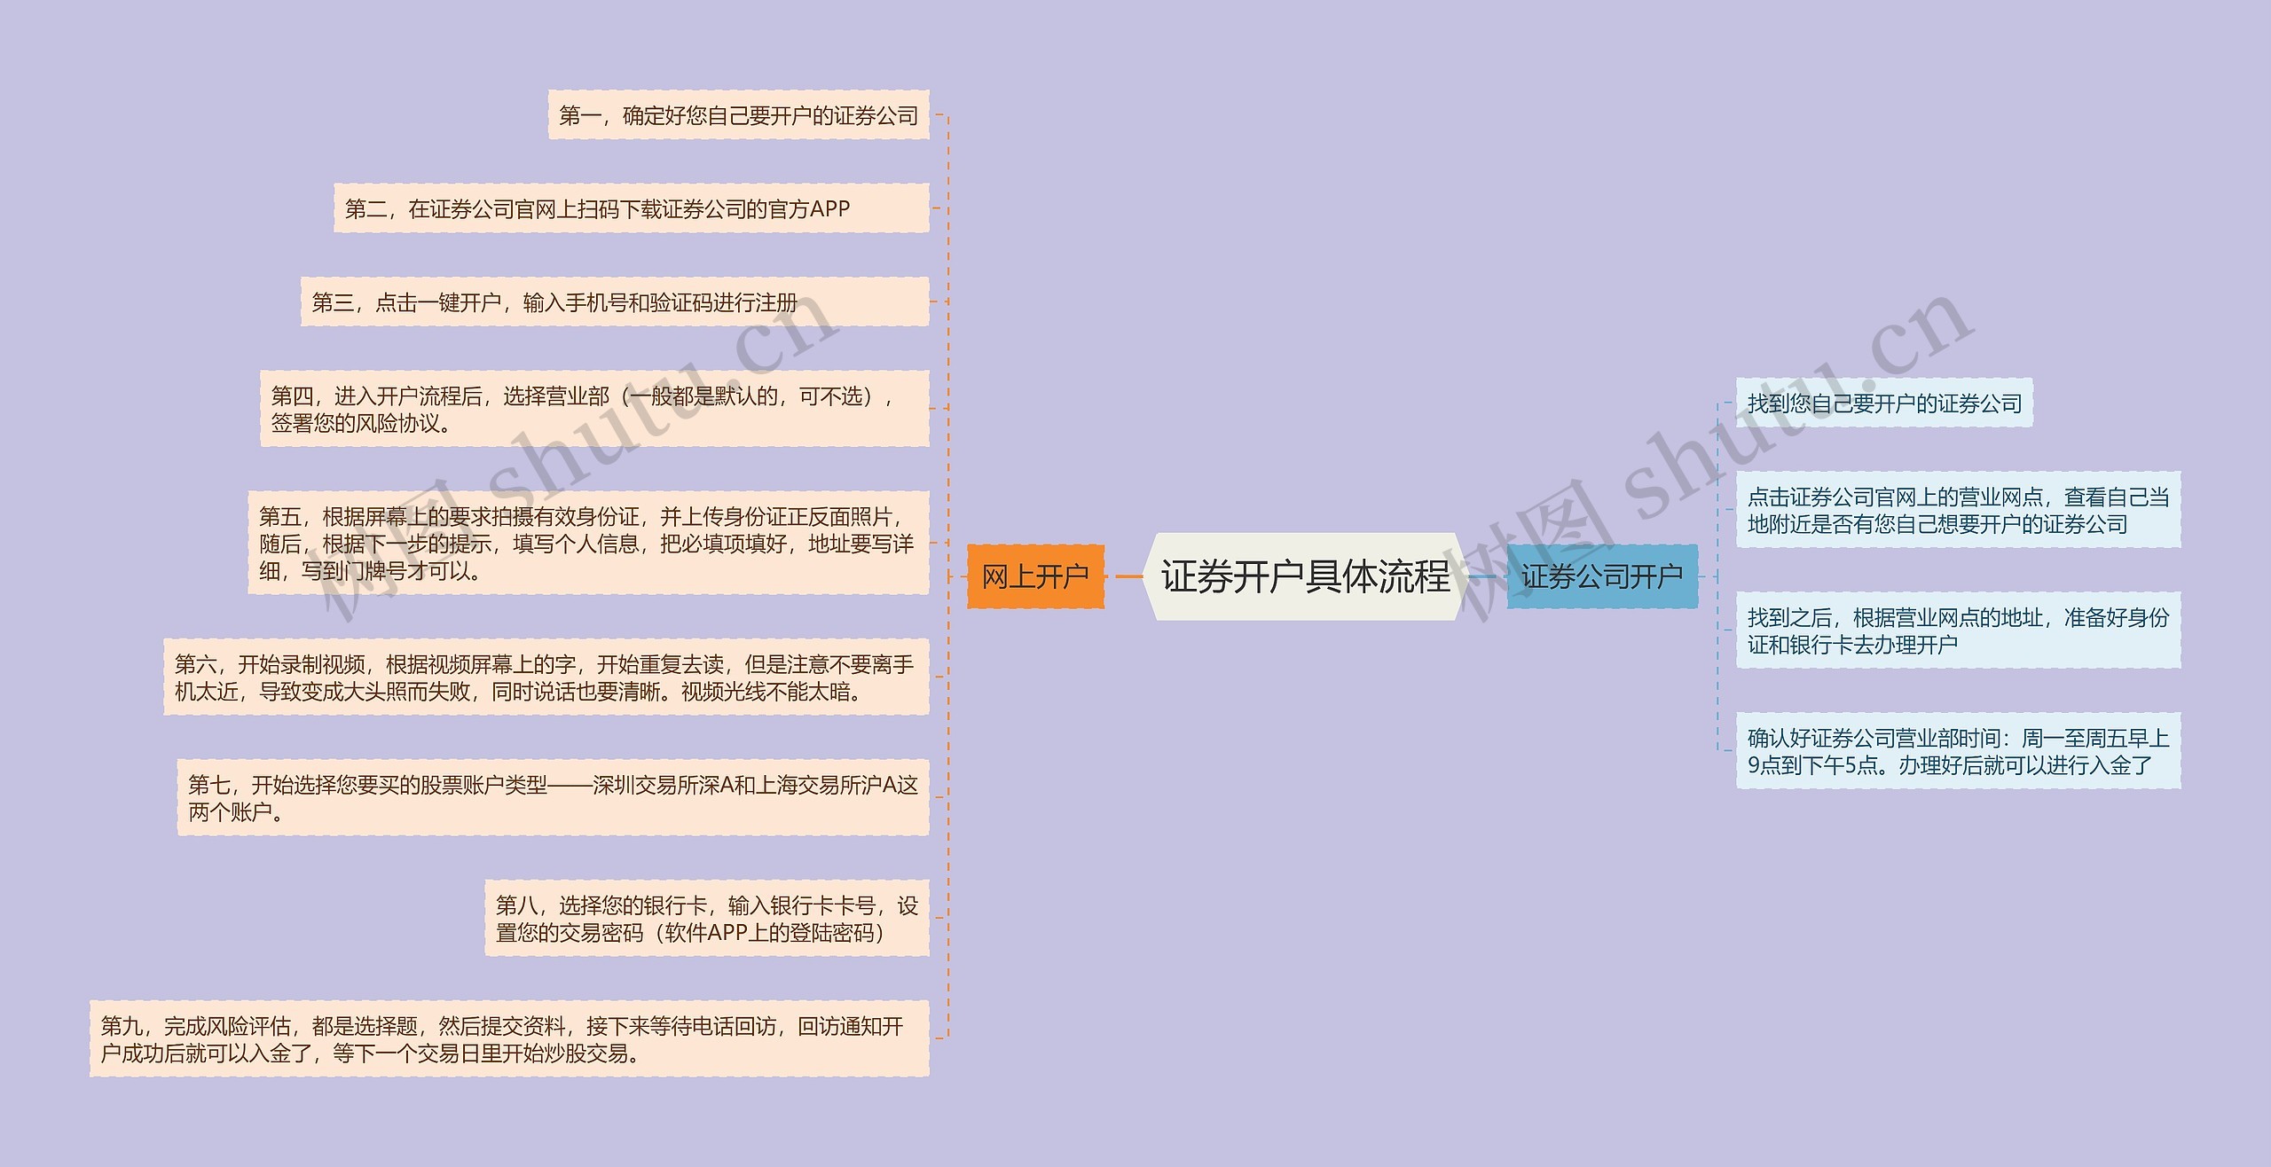2271x1167 pixels.
Task: Select node 第四 about choosing 营业部
Action: pos(594,409)
